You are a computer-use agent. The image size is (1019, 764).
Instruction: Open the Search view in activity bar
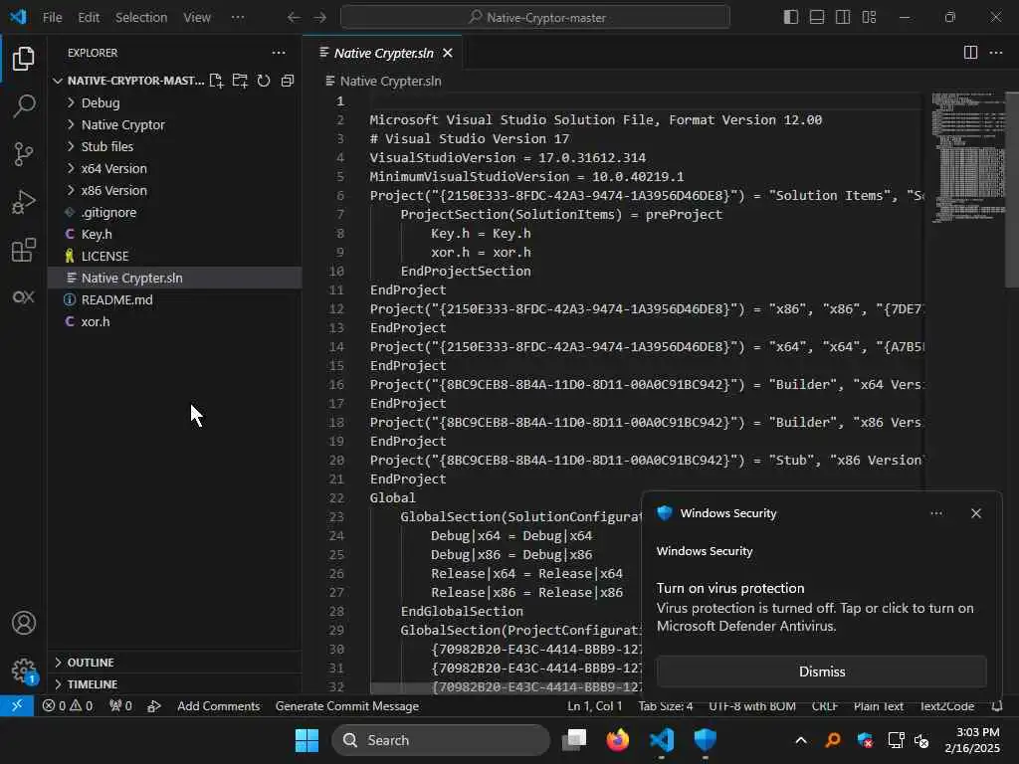coord(24,105)
